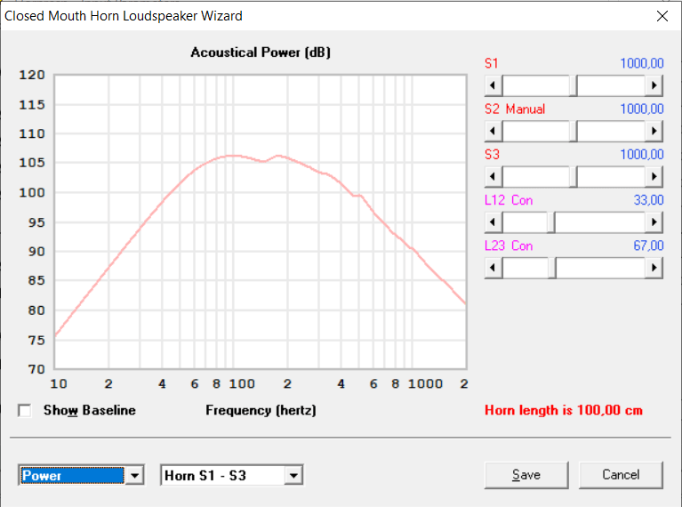Click the S2 slider right arrow

tap(654, 131)
